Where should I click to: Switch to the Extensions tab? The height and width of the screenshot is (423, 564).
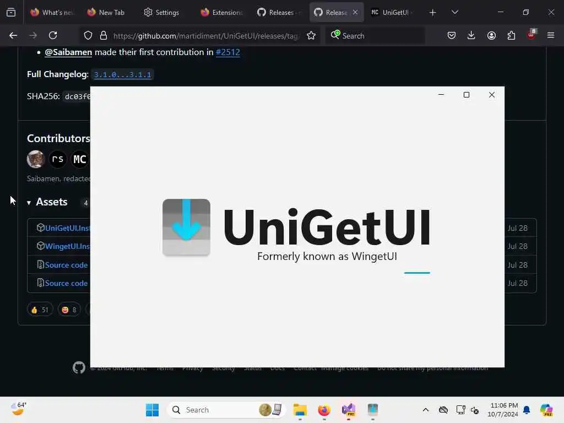point(221,13)
